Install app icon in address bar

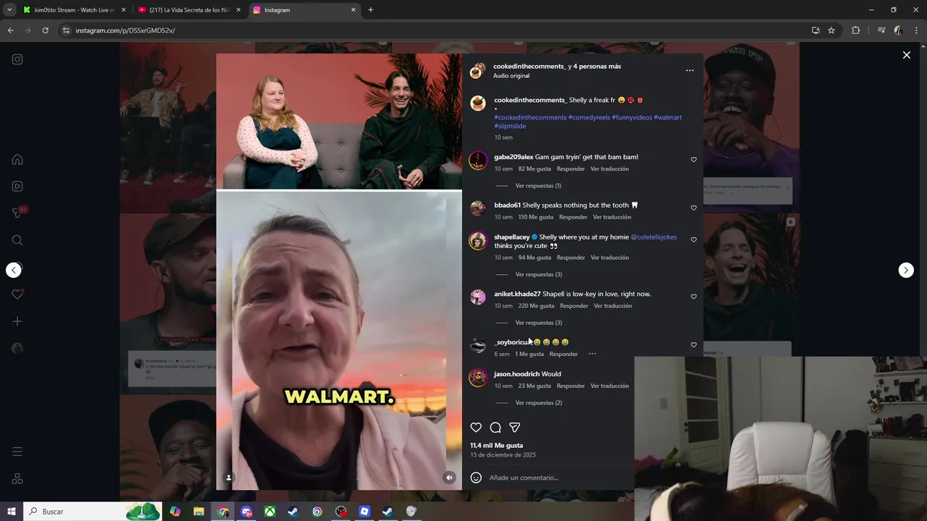point(815,30)
